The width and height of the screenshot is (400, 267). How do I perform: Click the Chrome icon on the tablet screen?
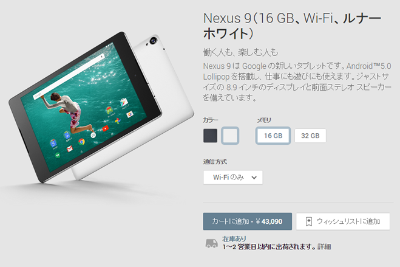pos(81,141)
